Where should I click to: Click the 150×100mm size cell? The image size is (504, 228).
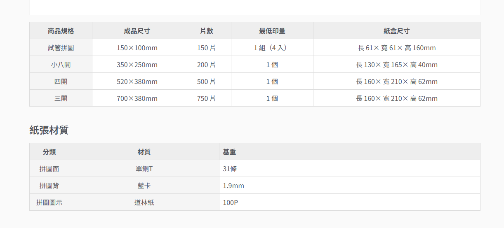137,48
